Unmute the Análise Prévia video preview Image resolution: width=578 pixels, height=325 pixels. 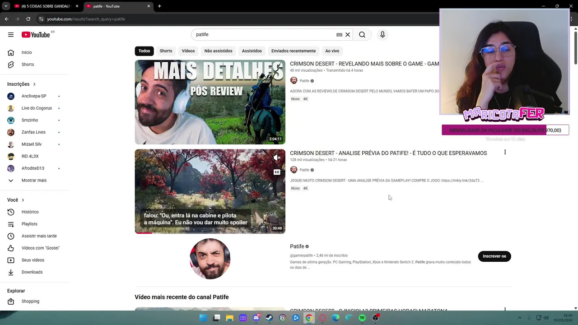(277, 158)
